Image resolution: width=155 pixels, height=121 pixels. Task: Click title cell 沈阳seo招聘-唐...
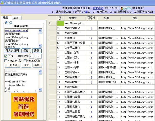(x=109, y=68)
